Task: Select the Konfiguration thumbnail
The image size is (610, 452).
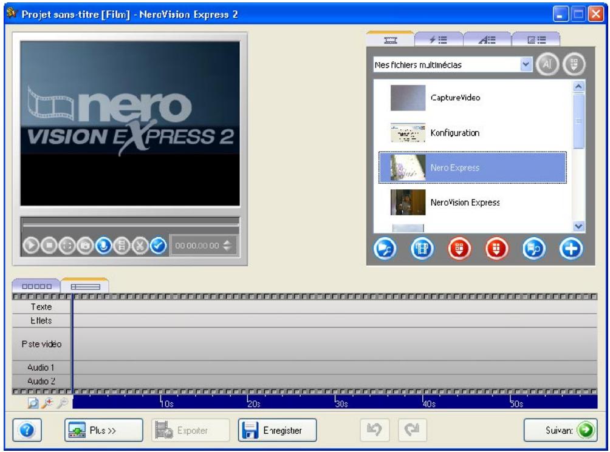Action: (x=408, y=132)
